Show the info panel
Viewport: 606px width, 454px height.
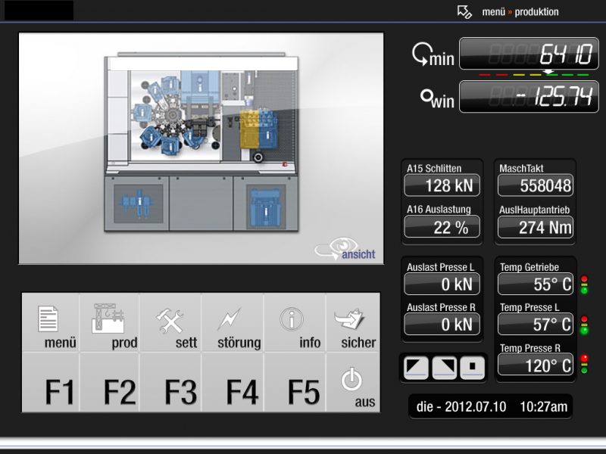[x=294, y=322]
